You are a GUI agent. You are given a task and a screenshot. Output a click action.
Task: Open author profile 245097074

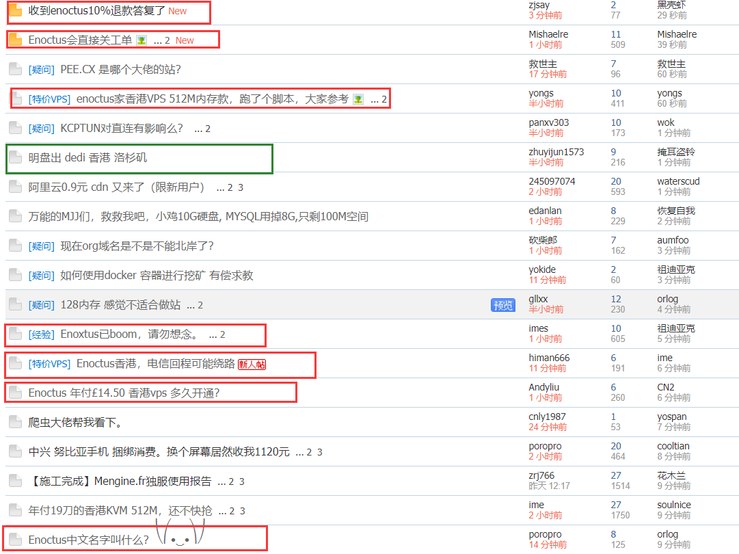click(552, 181)
